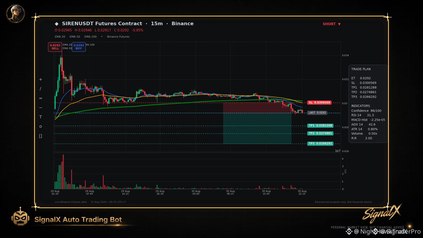Select the green TP1 0.0281288 chart tag
The image size is (423, 238).
coord(320,125)
